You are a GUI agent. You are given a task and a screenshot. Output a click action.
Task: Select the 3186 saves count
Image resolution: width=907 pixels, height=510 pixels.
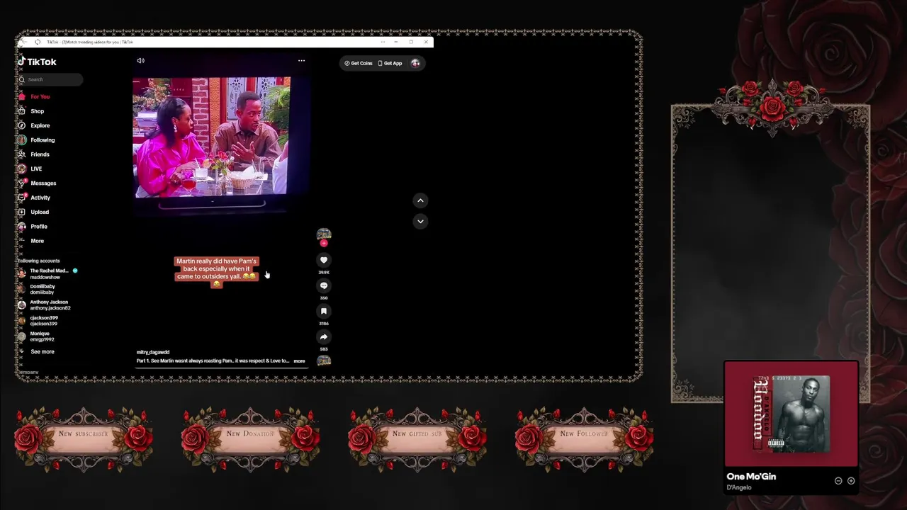(x=324, y=324)
